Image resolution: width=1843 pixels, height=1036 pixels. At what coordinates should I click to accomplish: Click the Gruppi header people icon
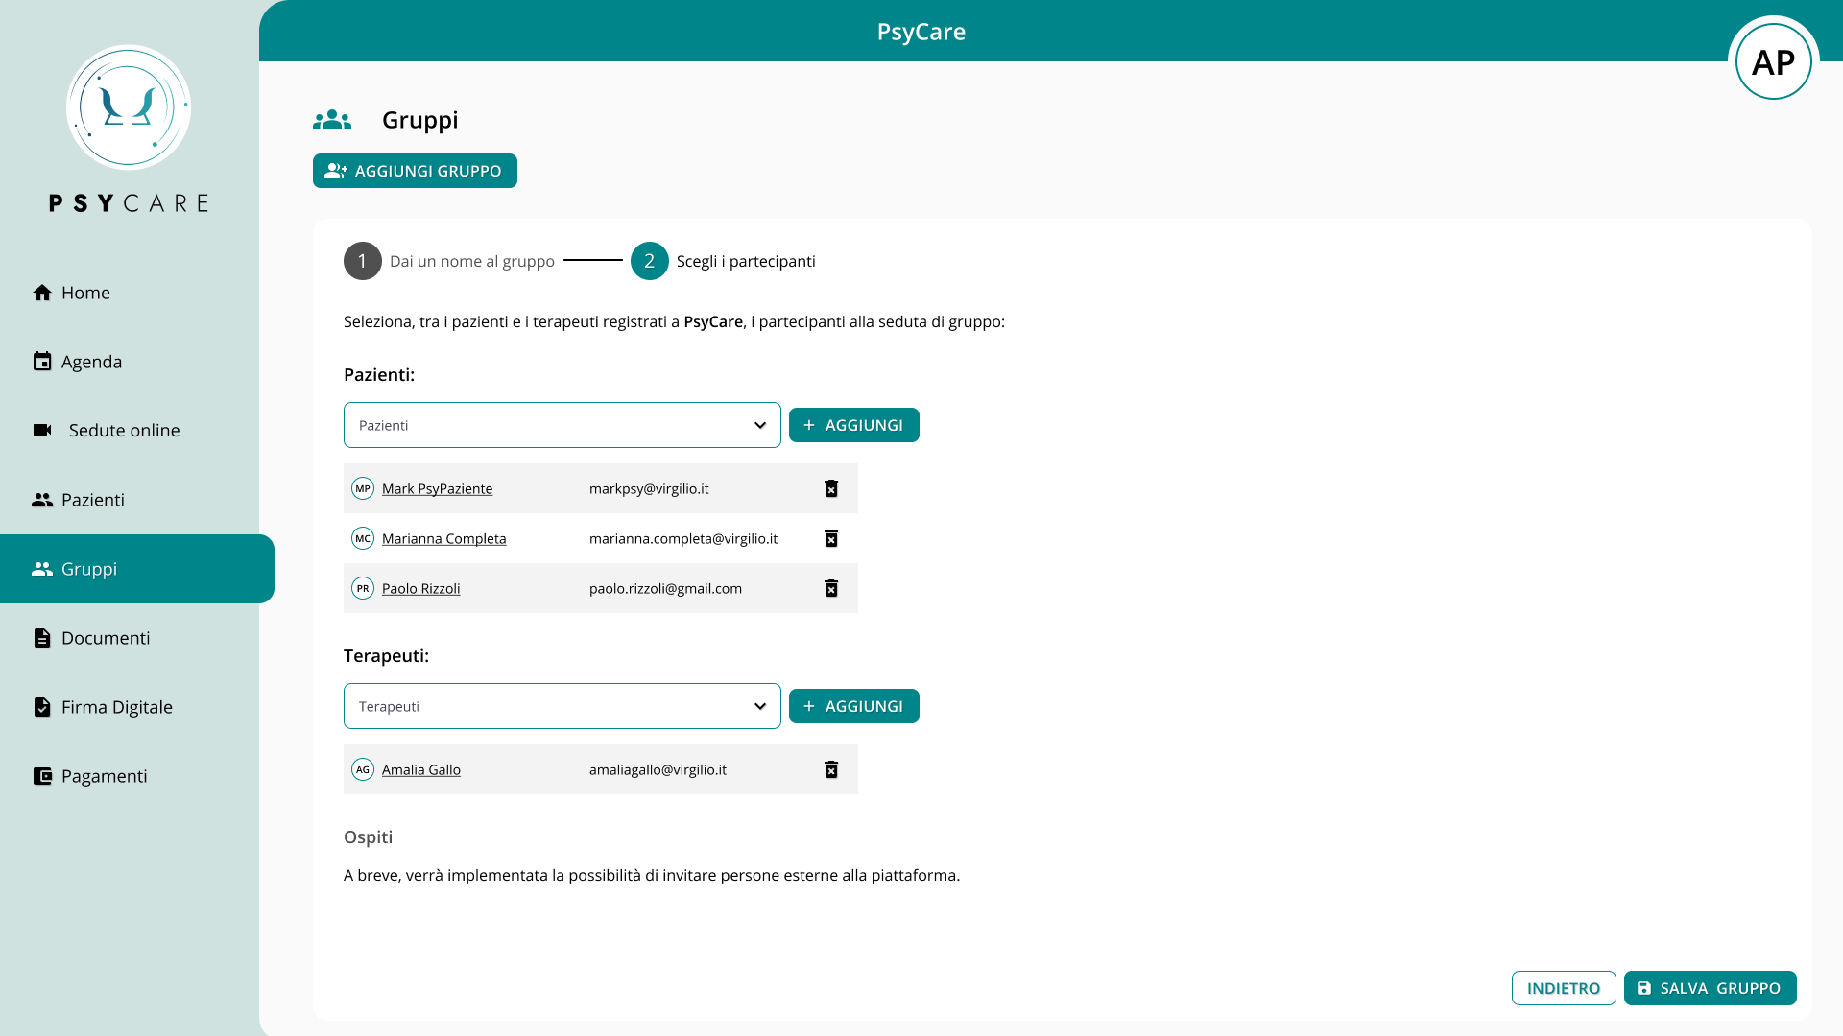pos(332,120)
